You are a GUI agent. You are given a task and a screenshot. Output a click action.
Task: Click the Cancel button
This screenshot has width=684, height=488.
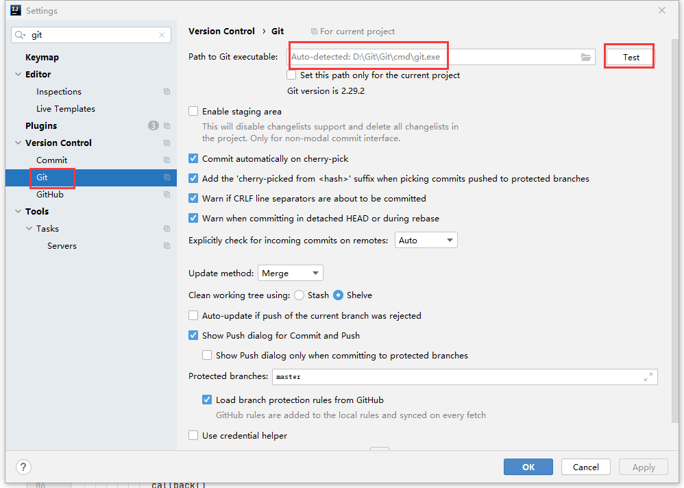[x=585, y=467]
